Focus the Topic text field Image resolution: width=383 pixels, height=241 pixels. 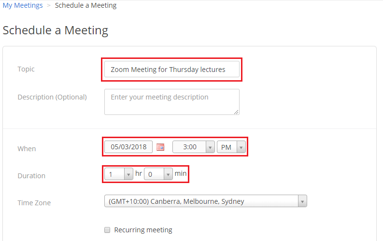171,70
